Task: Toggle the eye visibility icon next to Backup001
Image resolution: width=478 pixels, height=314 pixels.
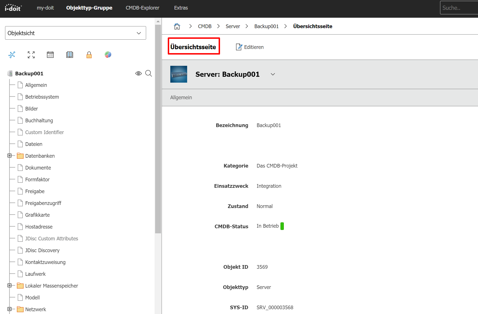Action: tap(138, 73)
